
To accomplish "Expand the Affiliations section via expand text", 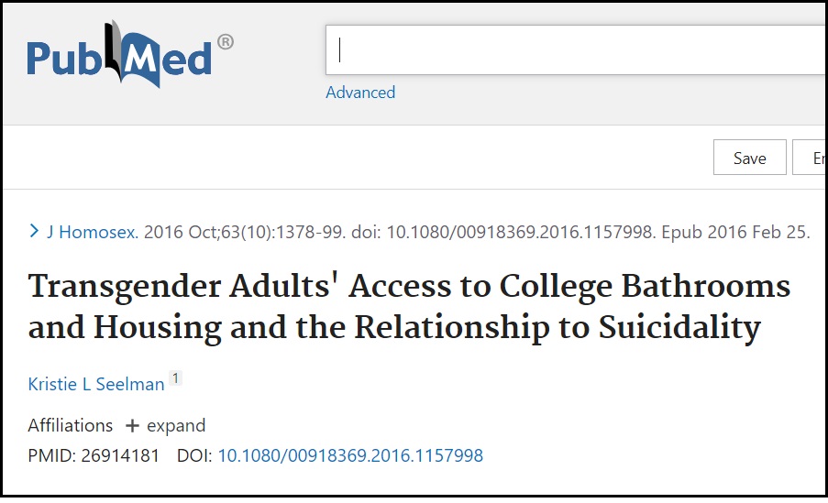I will (x=176, y=425).
